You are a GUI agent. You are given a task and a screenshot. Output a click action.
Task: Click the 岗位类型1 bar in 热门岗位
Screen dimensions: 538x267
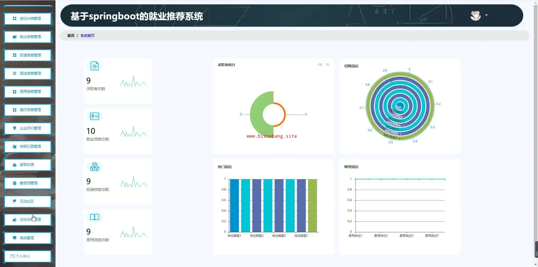click(x=234, y=206)
